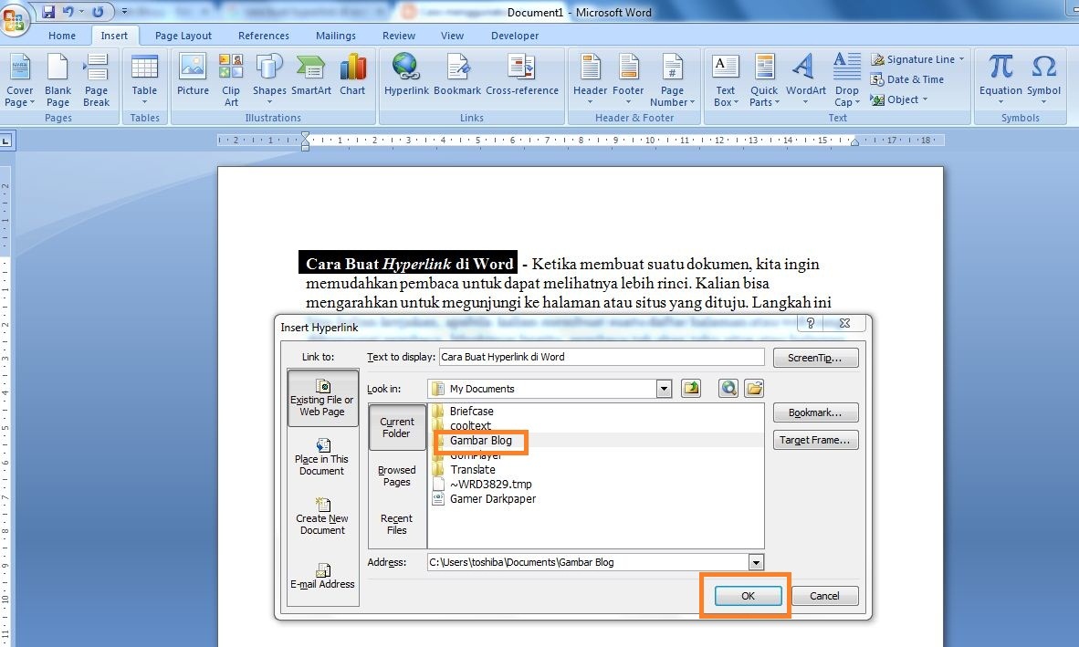This screenshot has width=1079, height=647.
Task: Save document from Quick Access toolbar
Action: 48,12
